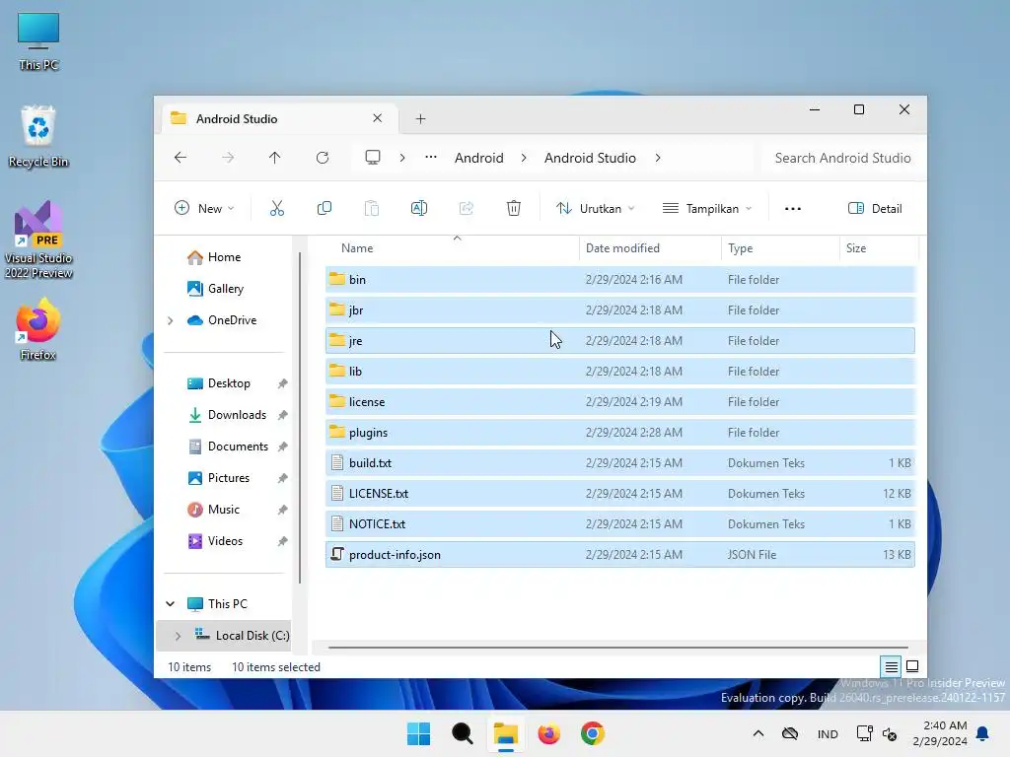Viewport: 1010px width, 757px height.
Task: Click chevron between Android and Android Studio
Action: pyautogui.click(x=524, y=158)
